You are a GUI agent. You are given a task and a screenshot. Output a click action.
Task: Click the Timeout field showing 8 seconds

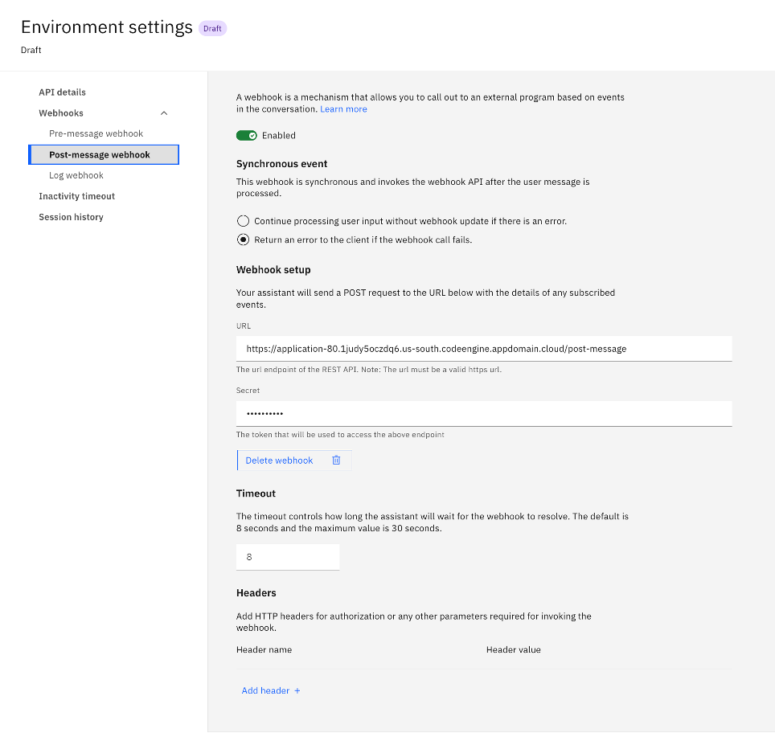[287, 556]
